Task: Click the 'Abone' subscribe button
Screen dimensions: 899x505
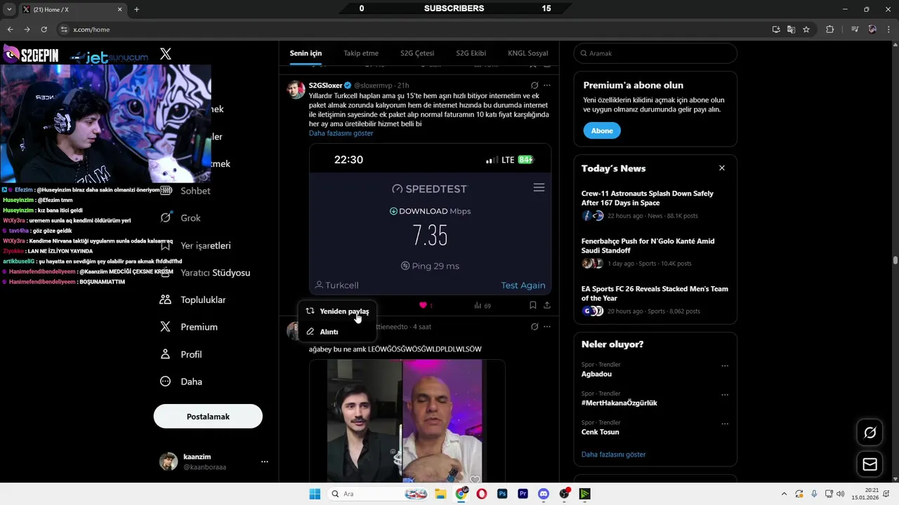Action: (602, 130)
